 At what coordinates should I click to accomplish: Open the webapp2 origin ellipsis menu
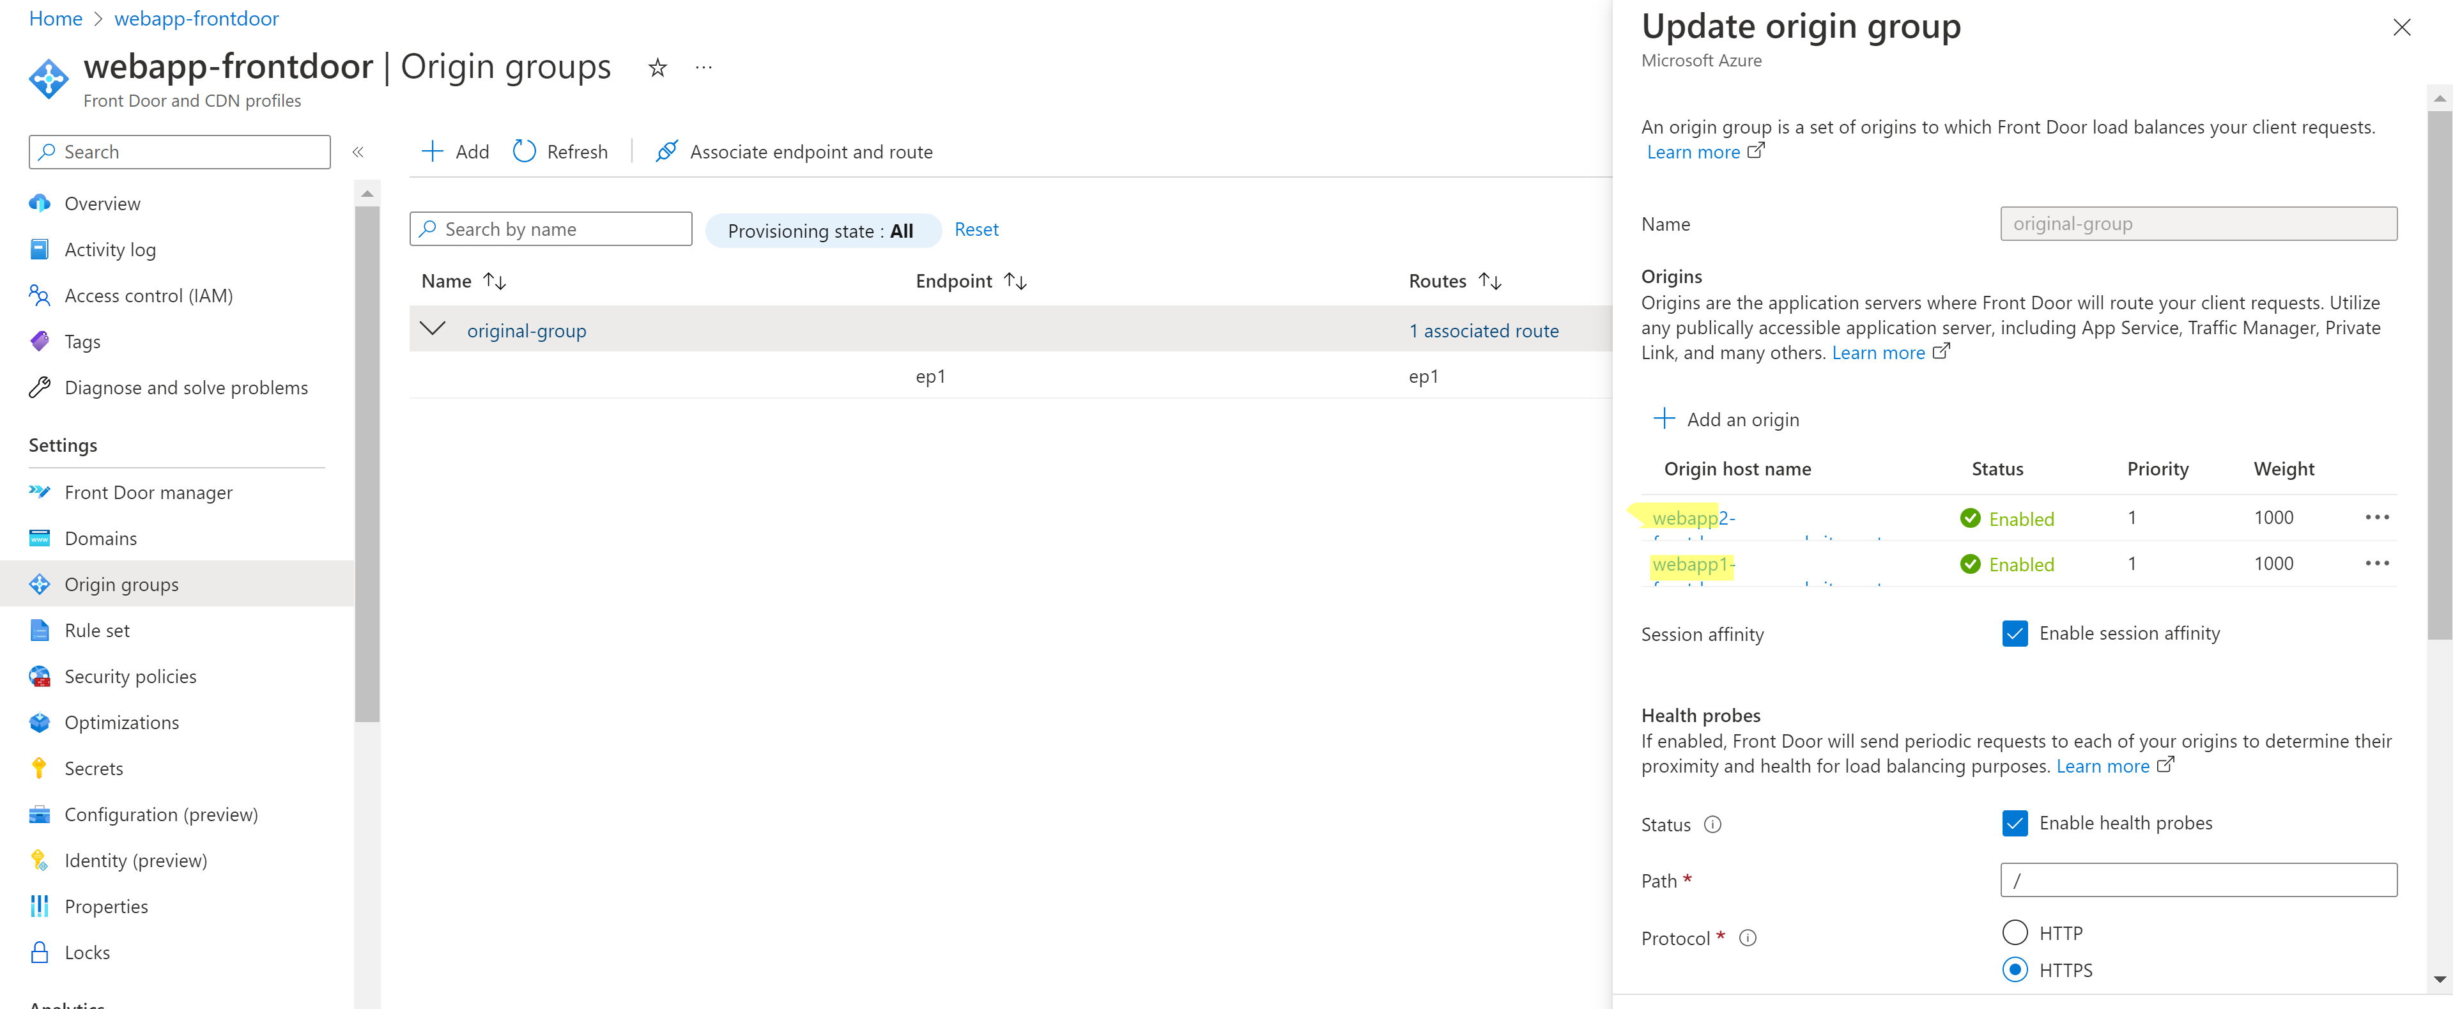coord(2378,517)
